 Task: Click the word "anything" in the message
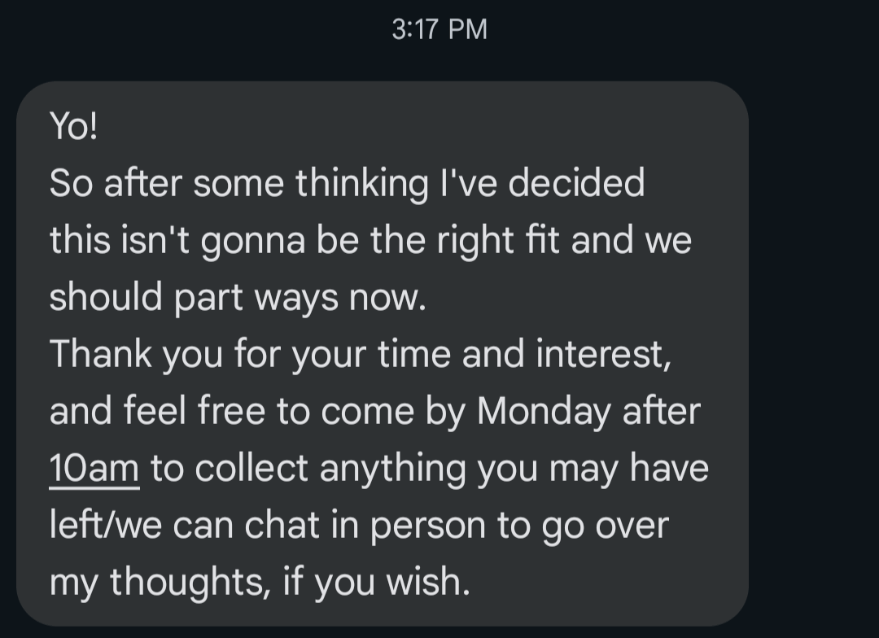pyautogui.click(x=393, y=470)
